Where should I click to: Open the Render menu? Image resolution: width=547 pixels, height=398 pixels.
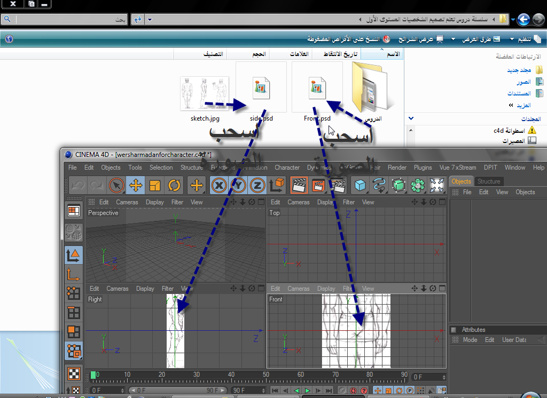tap(397, 168)
